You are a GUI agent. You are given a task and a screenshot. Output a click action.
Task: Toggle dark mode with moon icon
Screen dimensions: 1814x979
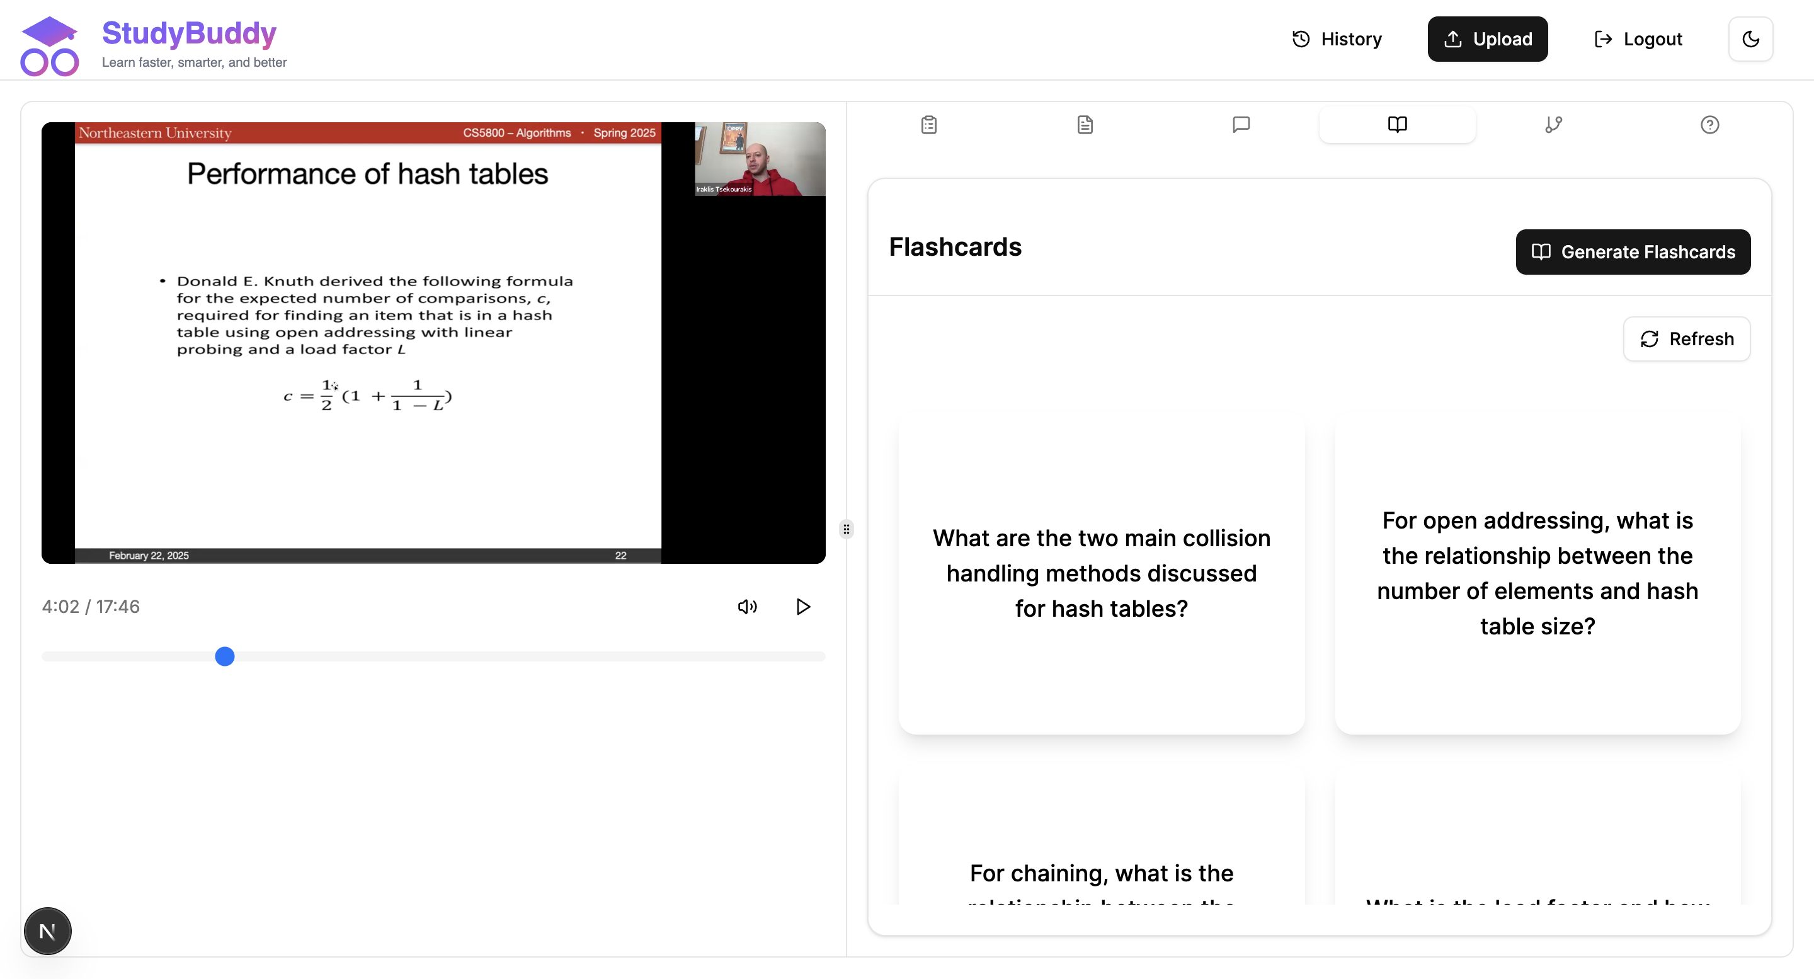click(1750, 38)
